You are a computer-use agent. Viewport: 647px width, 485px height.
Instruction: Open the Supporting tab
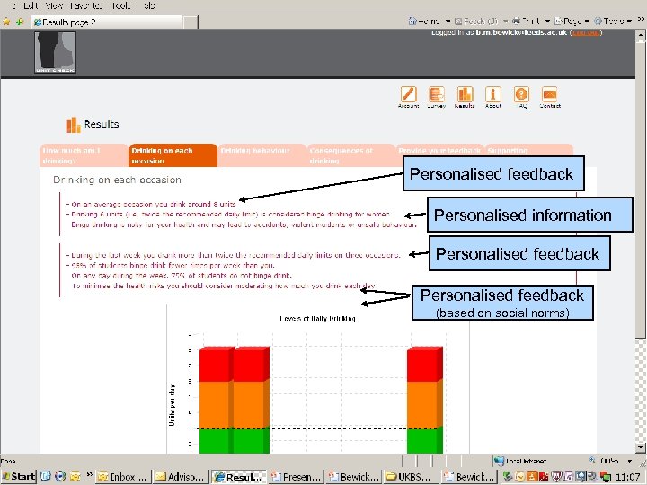(528, 151)
